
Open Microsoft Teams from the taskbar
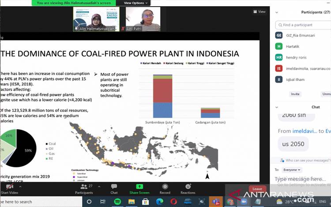216,202
